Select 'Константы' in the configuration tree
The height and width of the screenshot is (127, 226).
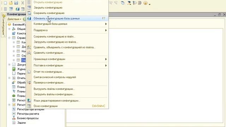tap(21, 34)
